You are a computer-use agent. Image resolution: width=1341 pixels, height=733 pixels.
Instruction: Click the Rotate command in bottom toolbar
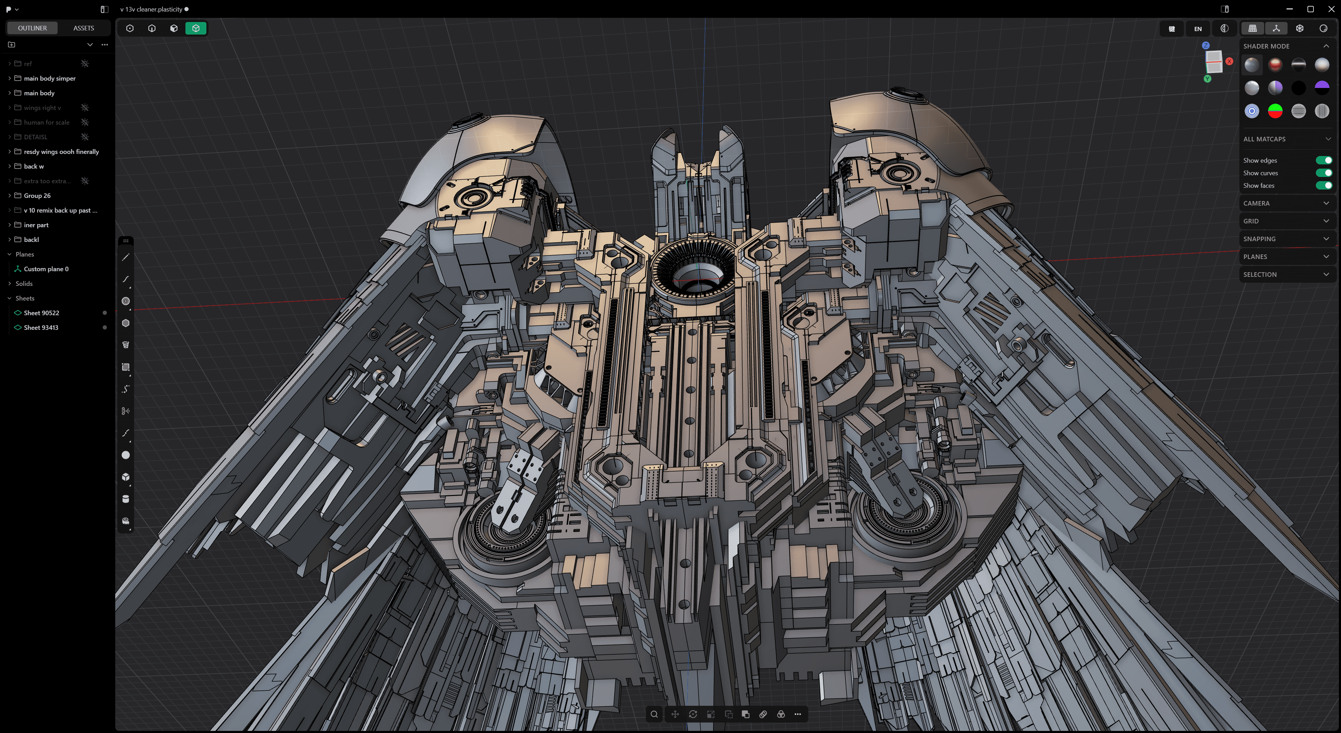click(x=693, y=714)
